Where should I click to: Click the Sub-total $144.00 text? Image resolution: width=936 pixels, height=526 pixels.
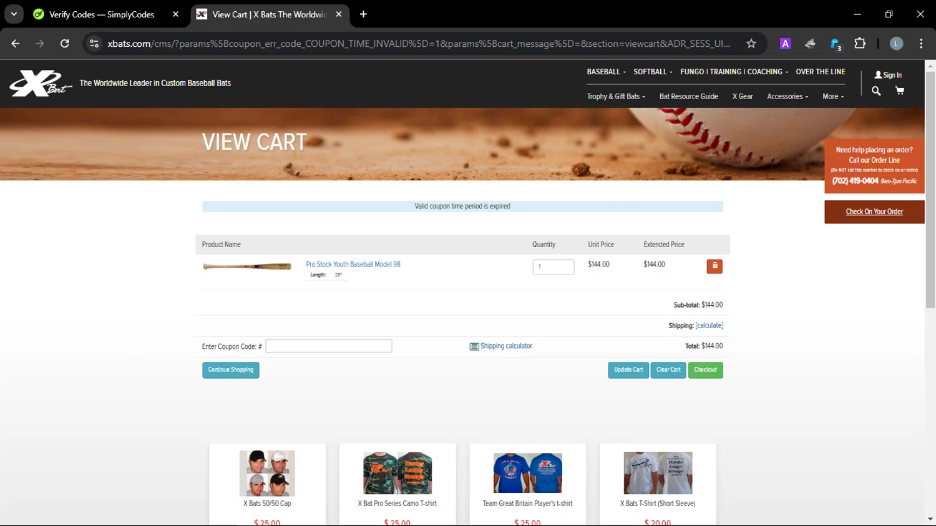[698, 305]
